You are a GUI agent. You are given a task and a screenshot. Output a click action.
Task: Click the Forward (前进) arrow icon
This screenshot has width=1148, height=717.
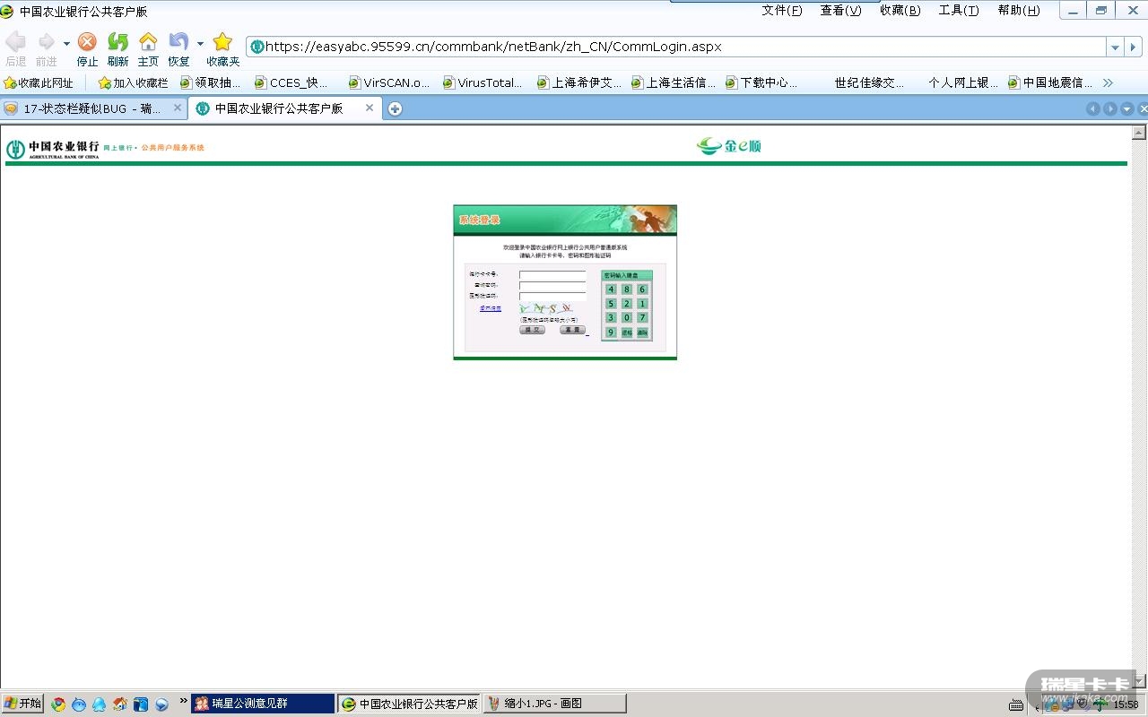click(46, 42)
